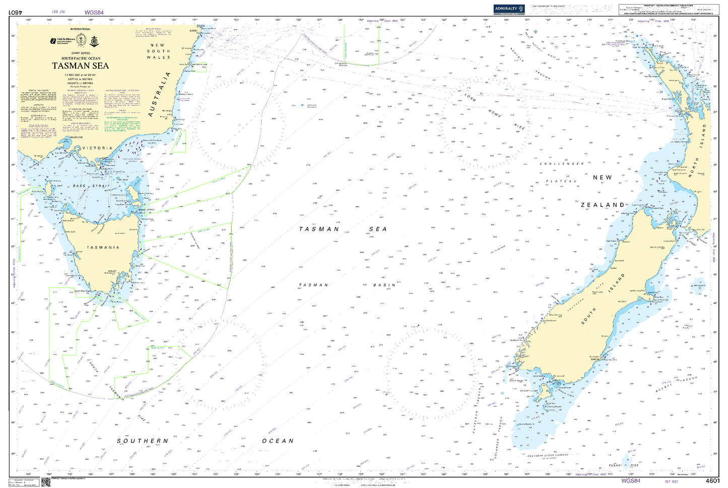This screenshot has height=488, width=728.
Task: Click the BOUNTY TROUGH label
Action: tap(678, 385)
